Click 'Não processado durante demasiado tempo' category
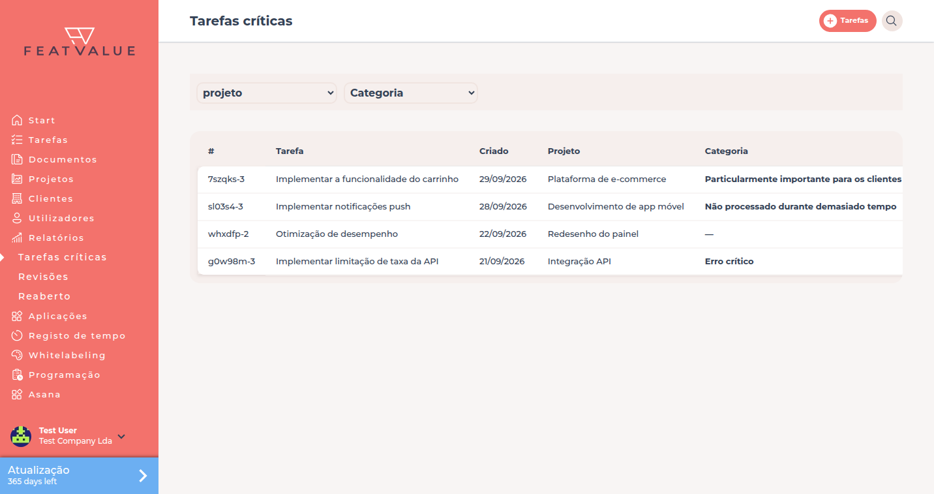Viewport: 934px width, 494px height. [800, 206]
